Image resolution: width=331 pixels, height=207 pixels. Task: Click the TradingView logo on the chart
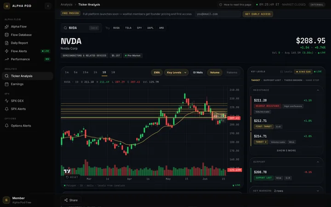pyautogui.click(x=67, y=171)
